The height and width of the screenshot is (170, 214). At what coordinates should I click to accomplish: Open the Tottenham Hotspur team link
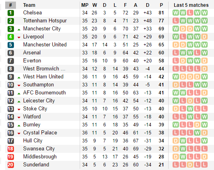click(45, 21)
